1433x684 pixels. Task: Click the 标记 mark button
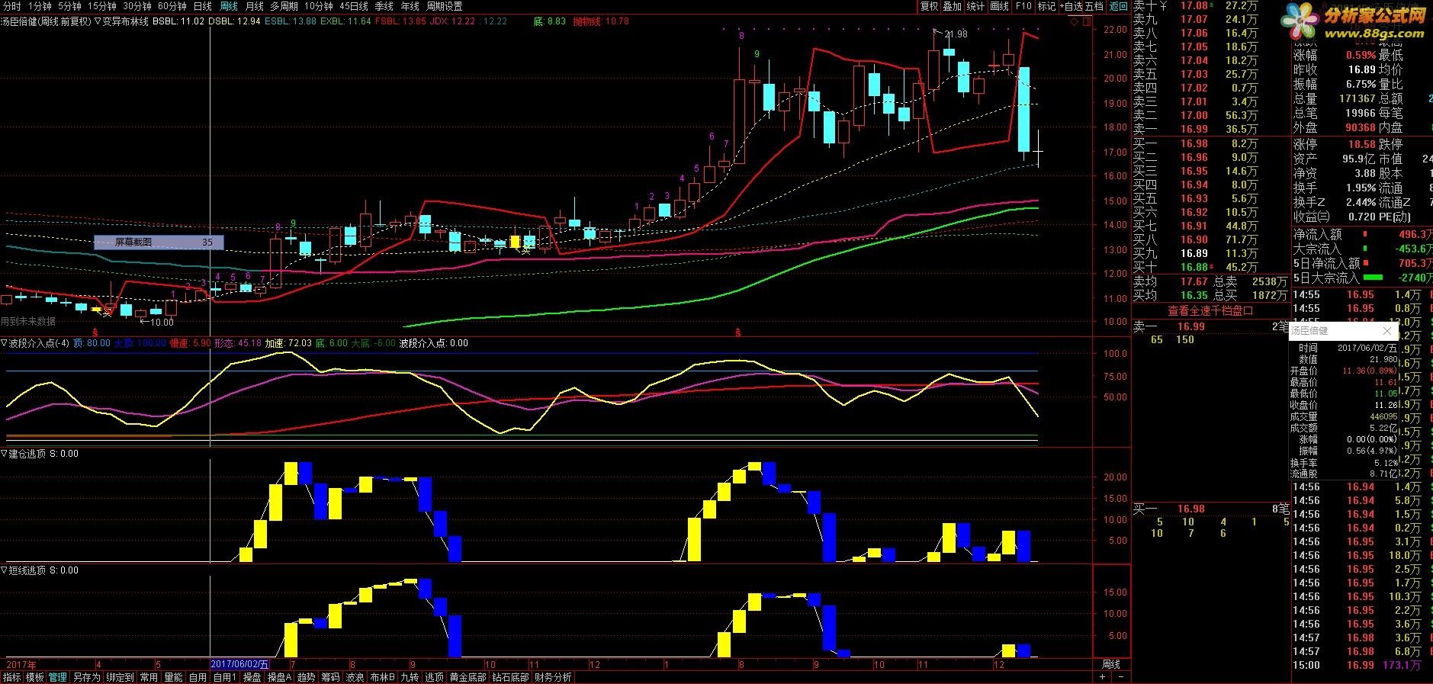point(1046,6)
